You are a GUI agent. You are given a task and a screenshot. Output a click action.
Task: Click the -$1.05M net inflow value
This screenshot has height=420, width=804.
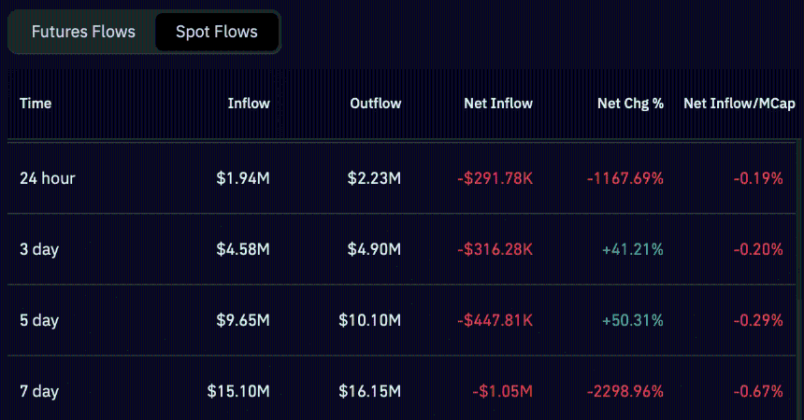[502, 391]
